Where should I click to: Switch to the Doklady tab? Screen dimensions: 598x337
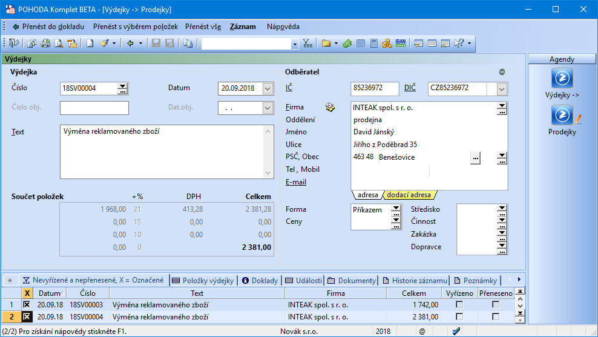pyautogui.click(x=260, y=281)
